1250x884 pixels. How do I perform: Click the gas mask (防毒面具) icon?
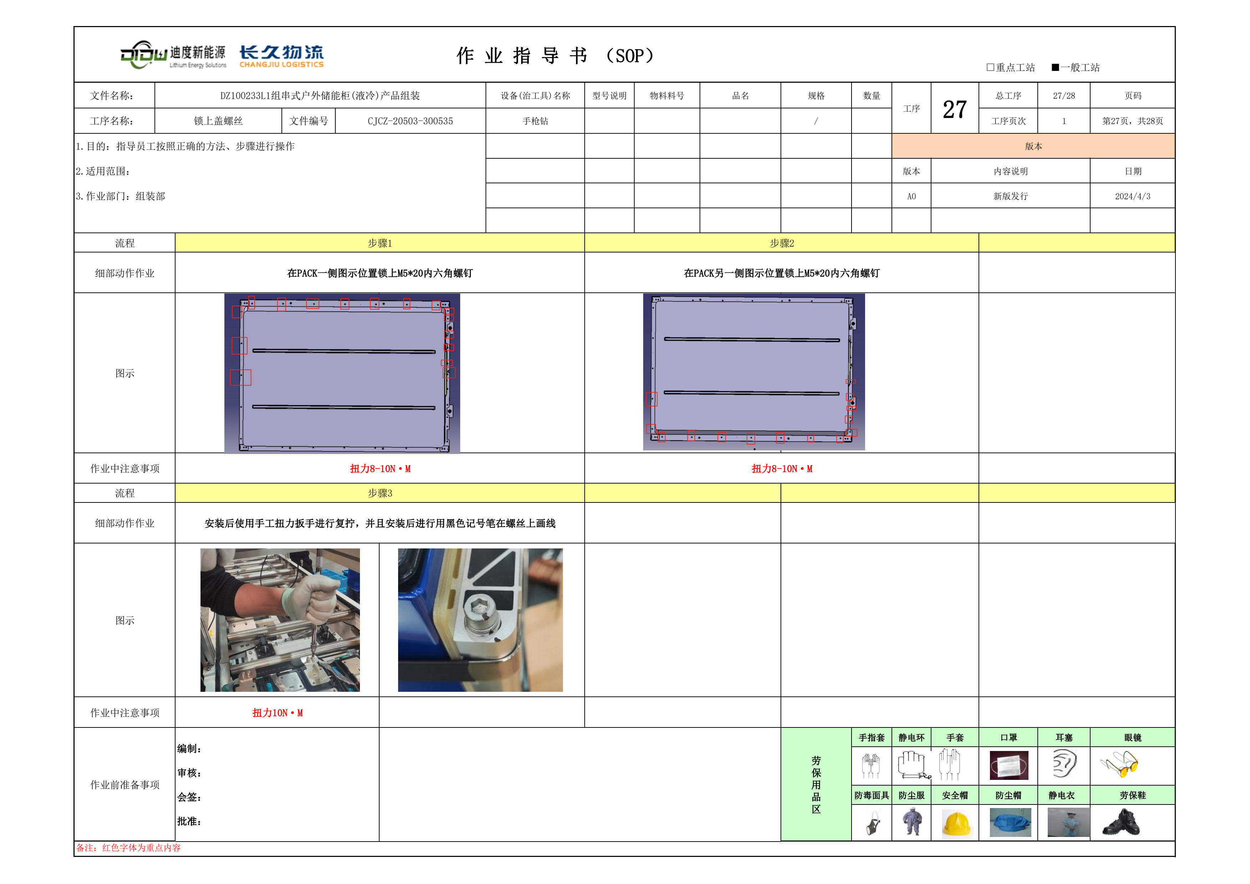tap(873, 824)
